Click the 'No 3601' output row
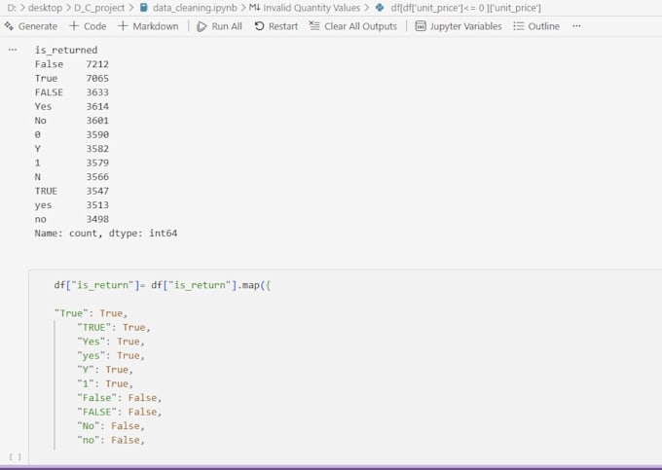This screenshot has width=662, height=470. tap(72, 121)
